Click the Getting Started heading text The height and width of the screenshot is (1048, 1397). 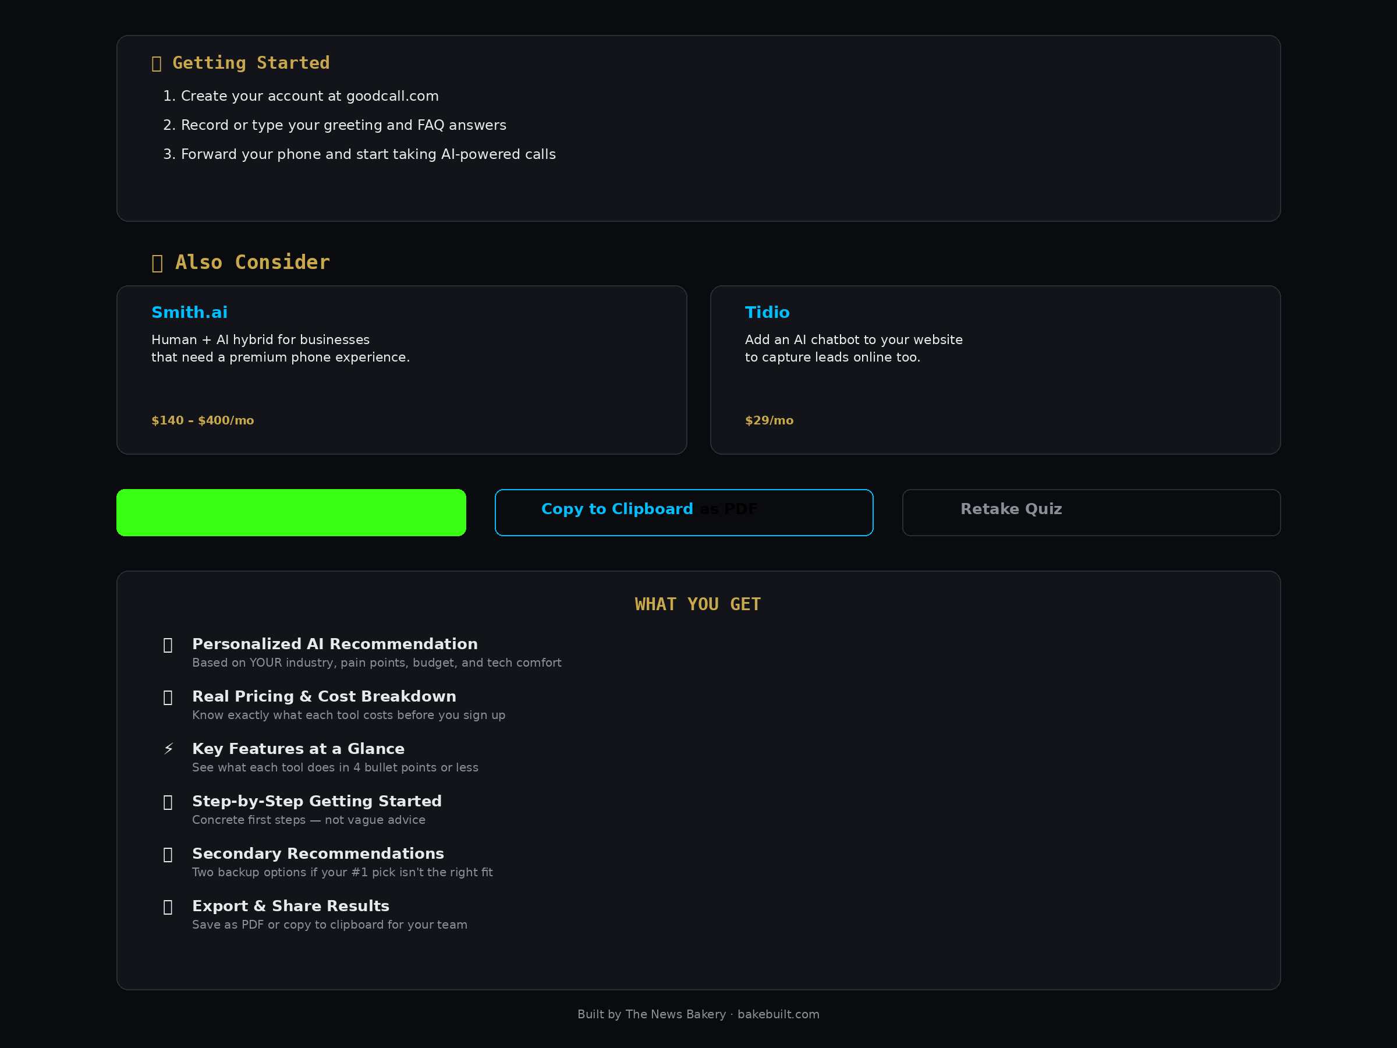pyautogui.click(x=251, y=62)
